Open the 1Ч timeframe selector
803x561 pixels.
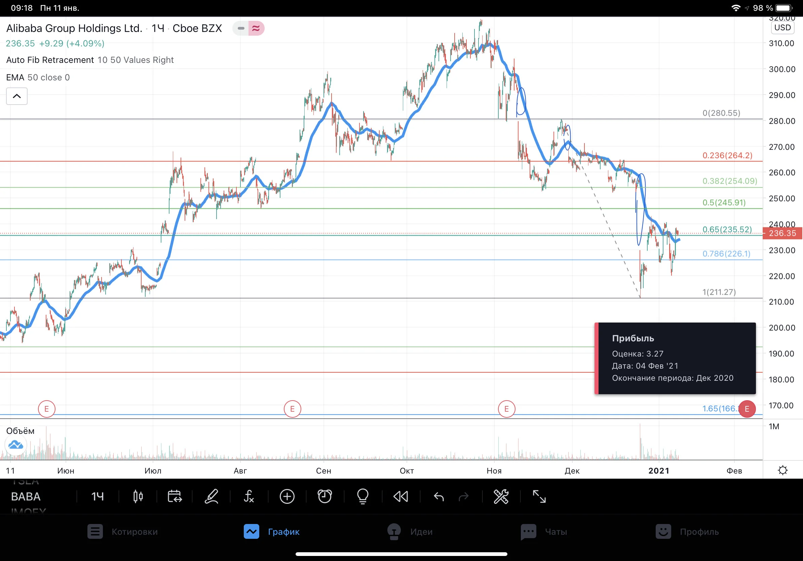(98, 496)
